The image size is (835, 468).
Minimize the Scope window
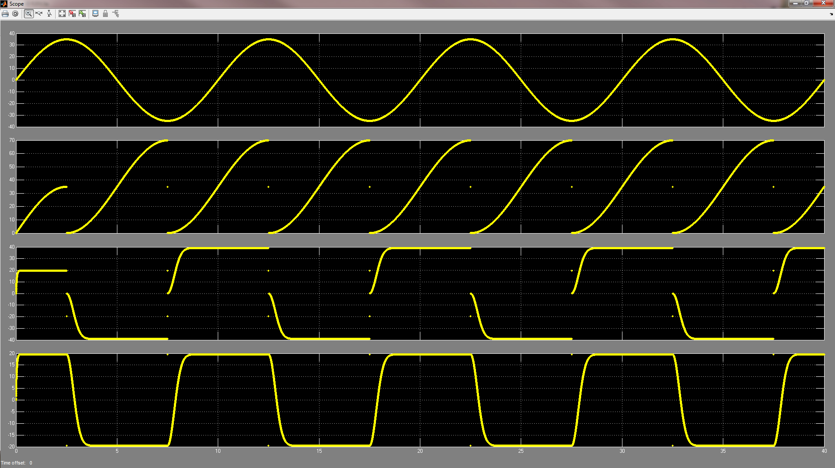click(795, 3)
